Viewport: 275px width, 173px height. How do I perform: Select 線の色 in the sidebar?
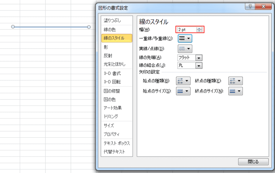click(117, 29)
